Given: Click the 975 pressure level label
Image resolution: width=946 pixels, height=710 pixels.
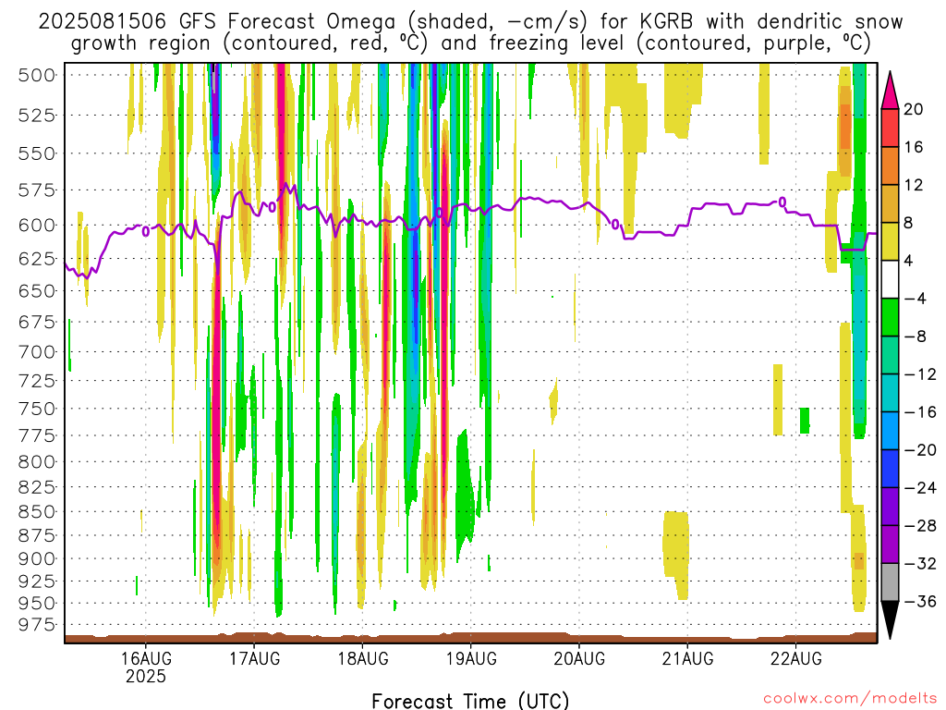Looking at the screenshot, I should click(x=37, y=624).
